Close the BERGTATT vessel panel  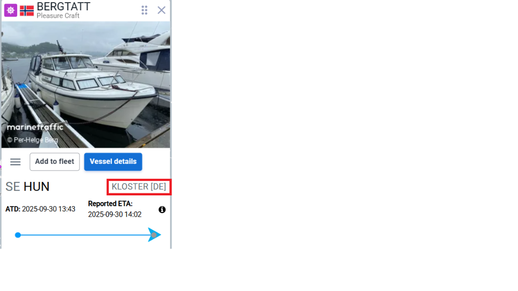162,10
